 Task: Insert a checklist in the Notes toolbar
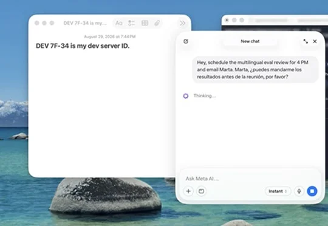tap(132, 23)
